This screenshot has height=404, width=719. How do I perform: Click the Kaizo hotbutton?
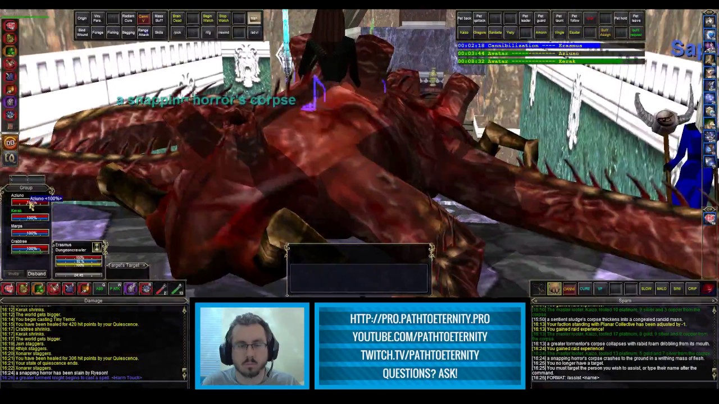(465, 33)
